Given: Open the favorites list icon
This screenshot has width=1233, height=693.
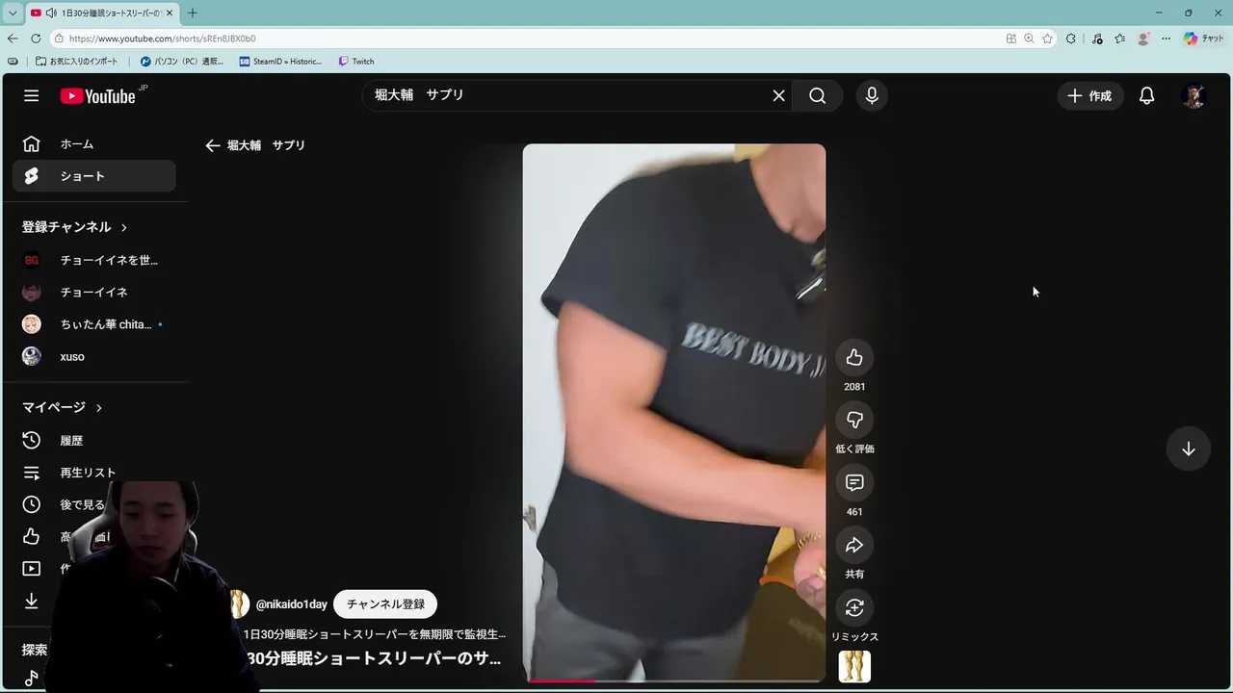Looking at the screenshot, I should tap(1120, 38).
